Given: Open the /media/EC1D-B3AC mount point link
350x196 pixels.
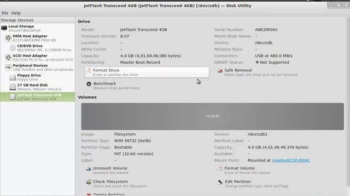Looking at the screenshot, I should pyautogui.click(x=290, y=160).
